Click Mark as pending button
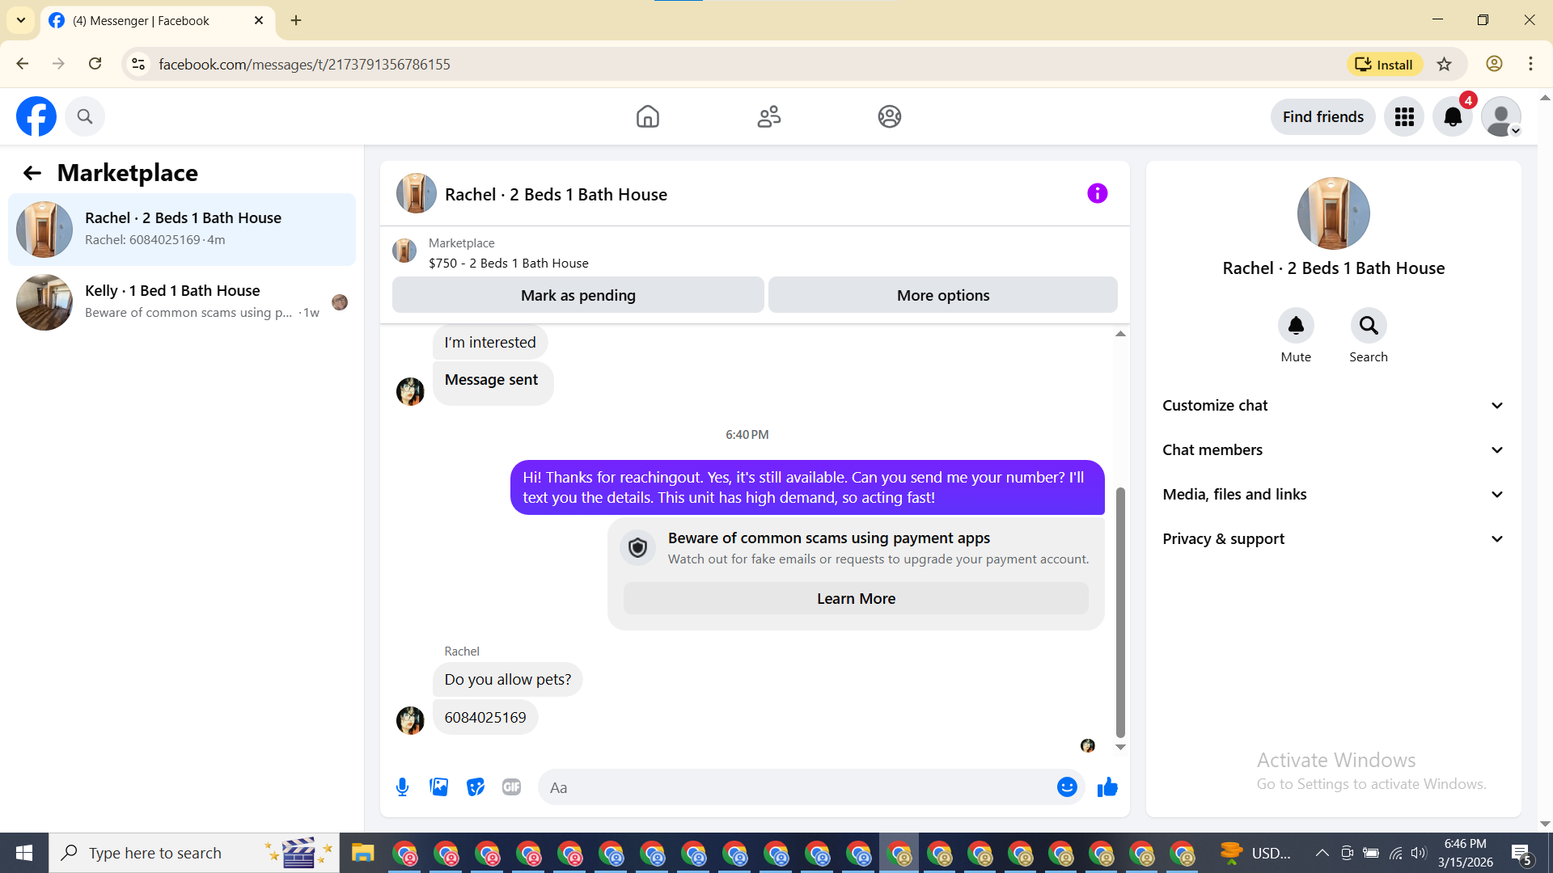Viewport: 1553px width, 873px height. [x=578, y=295]
